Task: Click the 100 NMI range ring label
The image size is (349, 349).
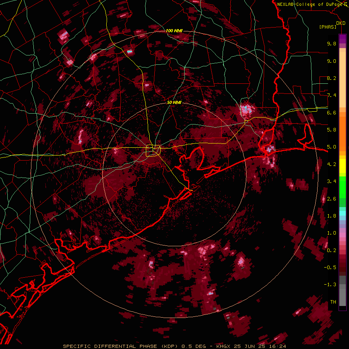Action: [x=174, y=31]
